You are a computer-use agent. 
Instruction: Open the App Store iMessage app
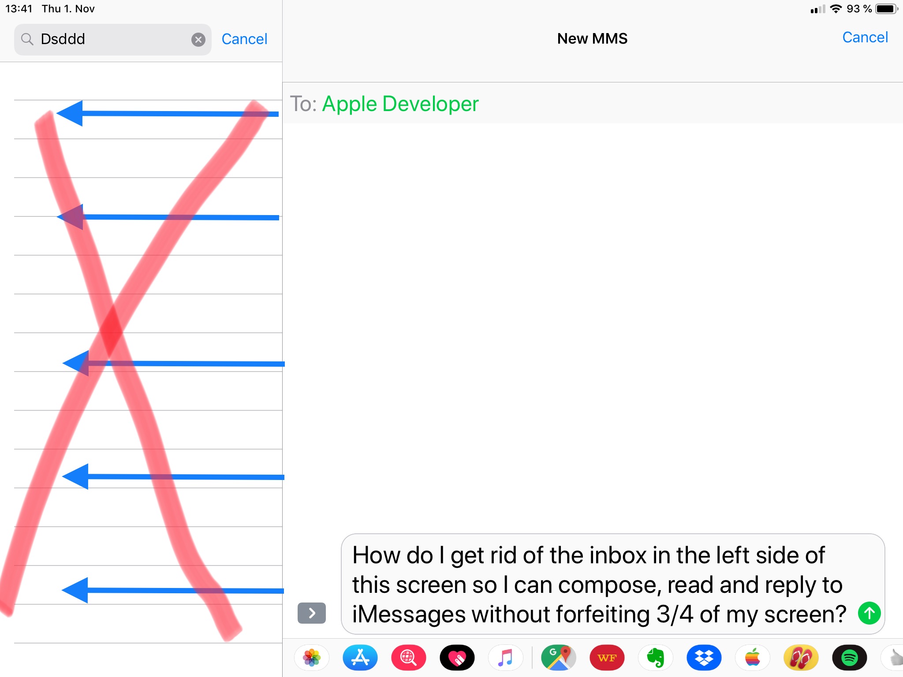tap(360, 658)
